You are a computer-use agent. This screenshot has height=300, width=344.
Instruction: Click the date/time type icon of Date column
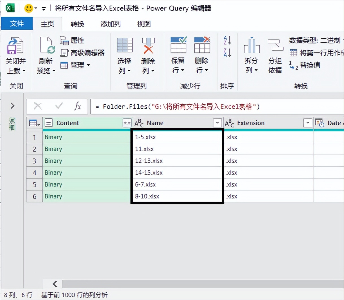click(x=319, y=123)
